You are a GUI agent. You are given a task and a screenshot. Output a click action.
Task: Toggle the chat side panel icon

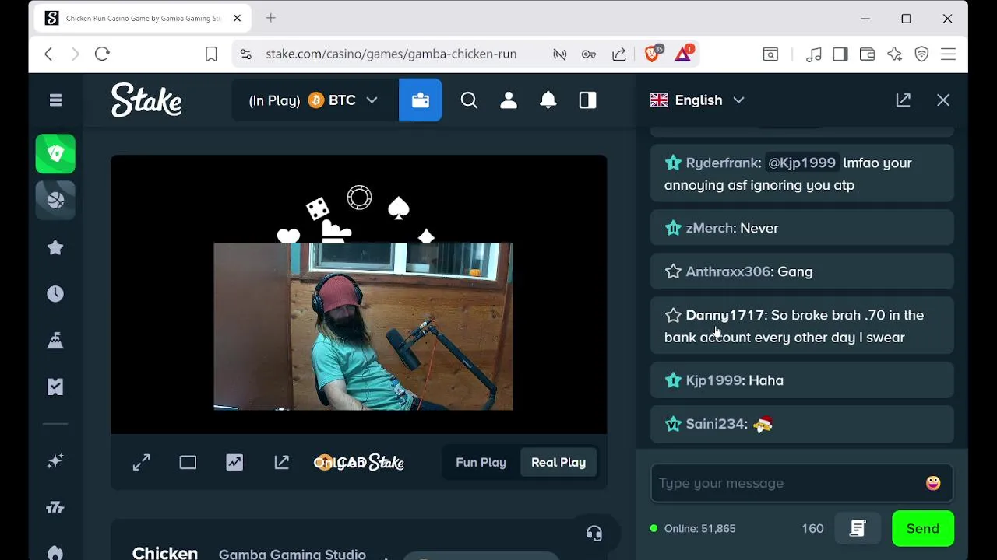click(588, 100)
